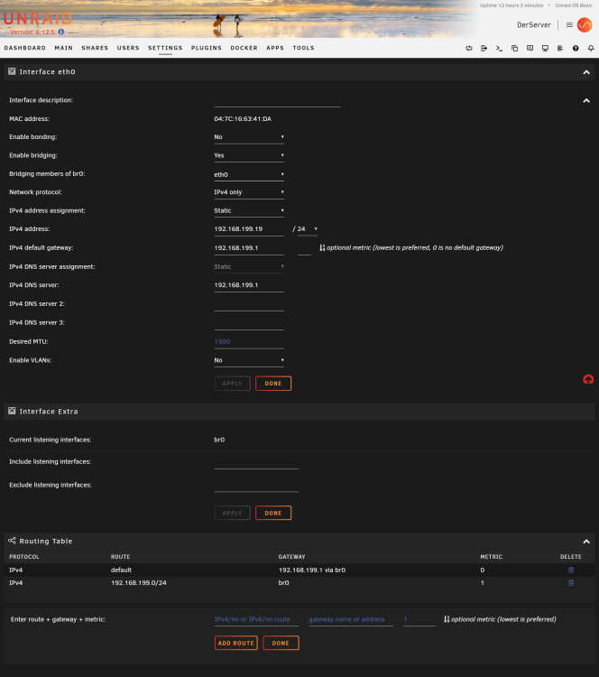Click the IPv4 address field
Screen dimensions: 599x677
[x=249, y=229]
